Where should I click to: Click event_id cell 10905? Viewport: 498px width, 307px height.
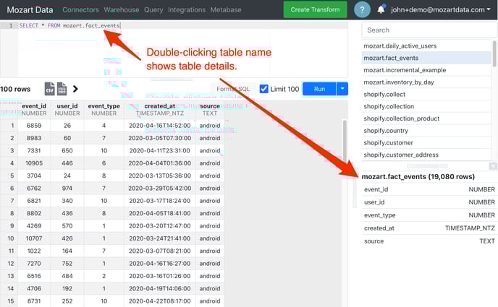click(34, 163)
